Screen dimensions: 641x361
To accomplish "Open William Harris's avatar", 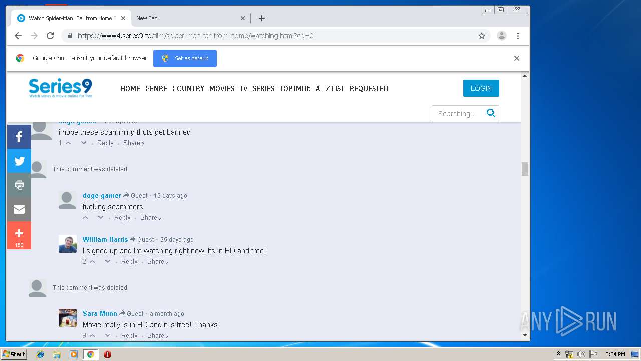I will (x=68, y=244).
